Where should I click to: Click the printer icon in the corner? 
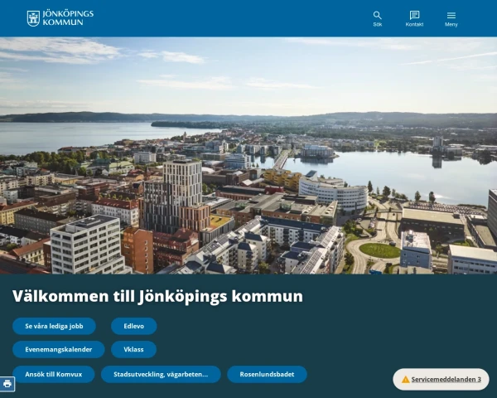(7, 384)
